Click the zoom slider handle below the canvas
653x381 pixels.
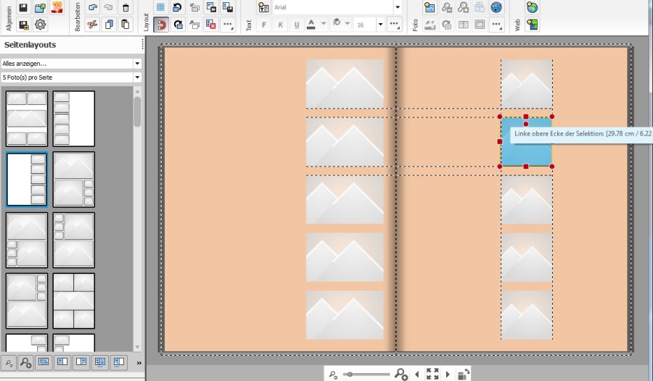tap(350, 374)
